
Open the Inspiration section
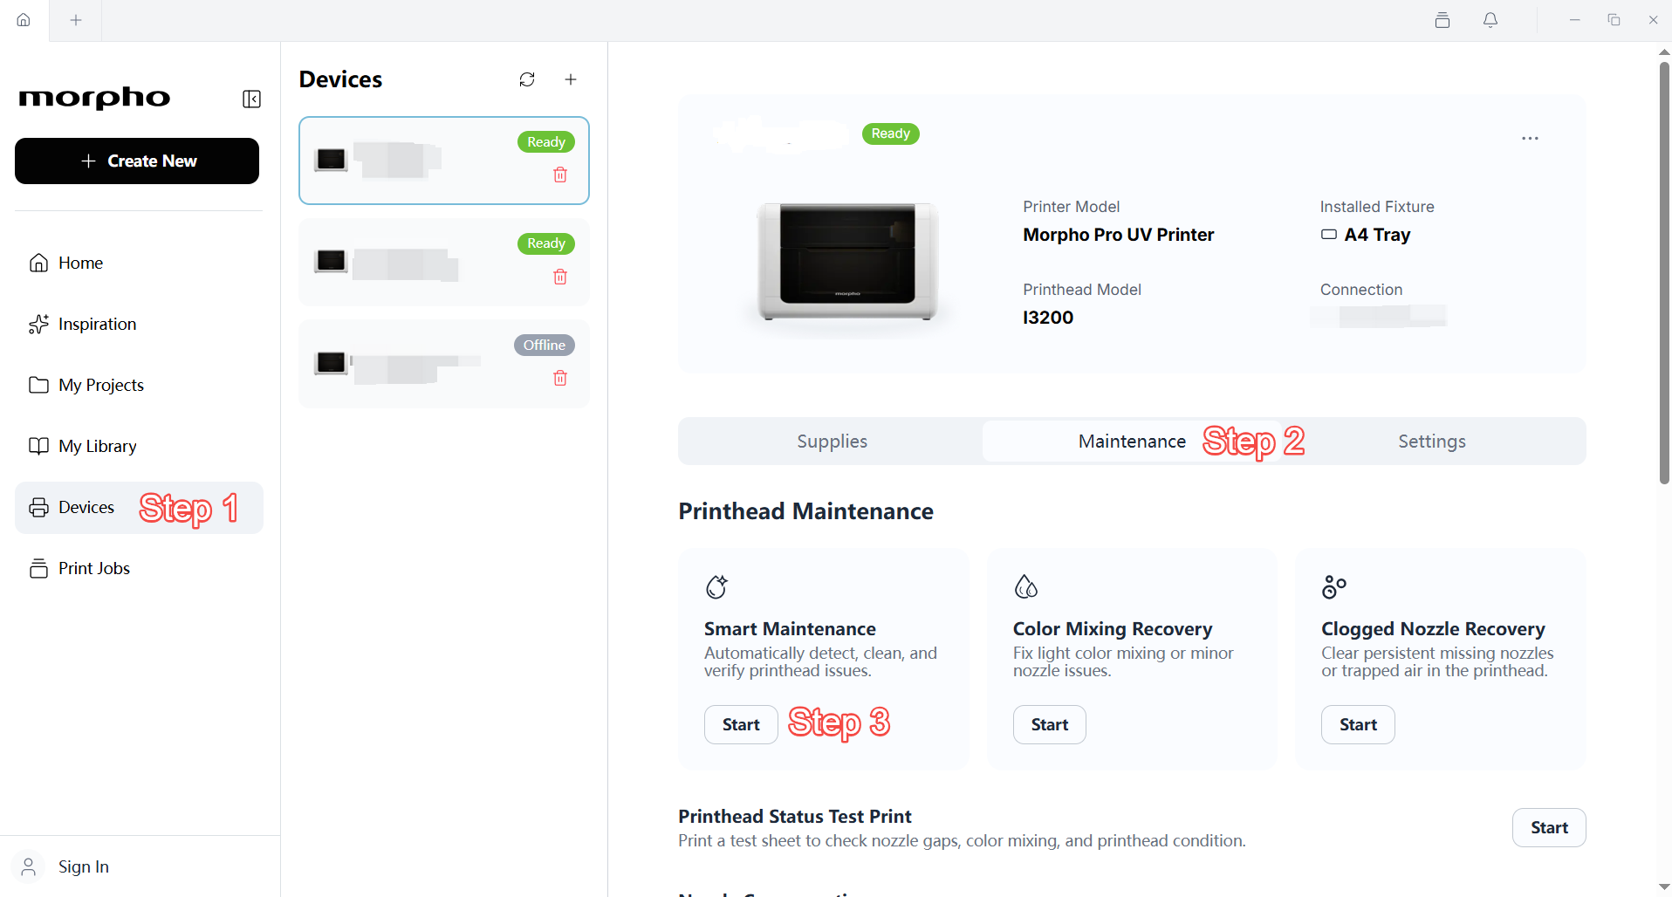click(x=139, y=324)
